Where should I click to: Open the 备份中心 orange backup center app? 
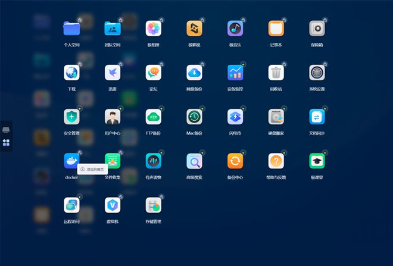pyautogui.click(x=235, y=161)
